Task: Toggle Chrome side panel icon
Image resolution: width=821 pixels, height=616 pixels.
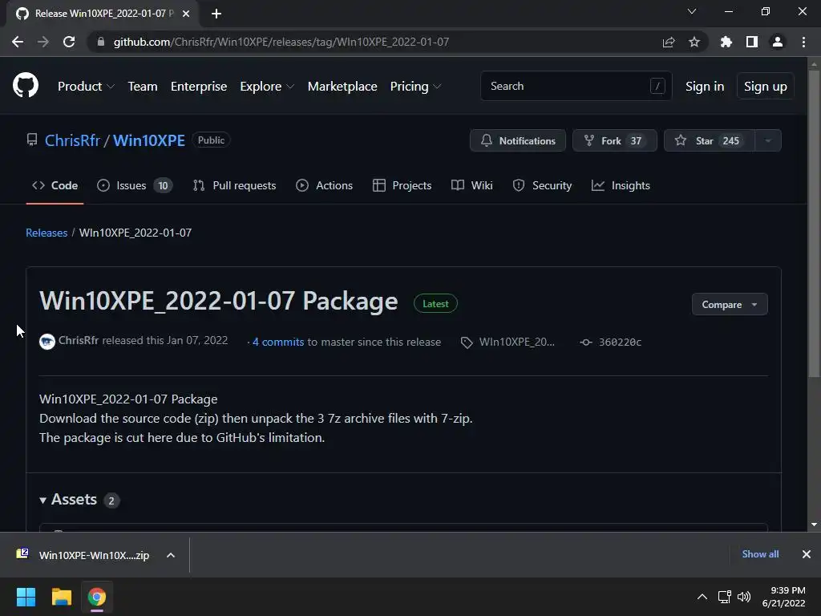Action: point(752,42)
